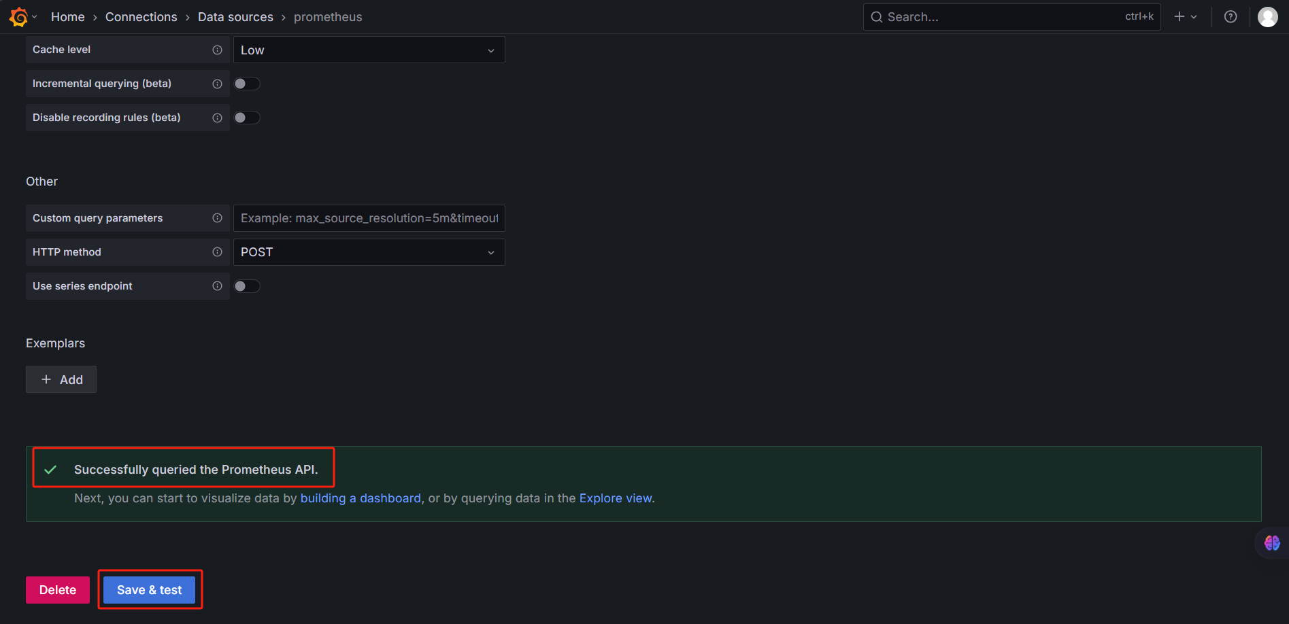
Task: Open the purple brain assistant icon
Action: pyautogui.click(x=1272, y=543)
